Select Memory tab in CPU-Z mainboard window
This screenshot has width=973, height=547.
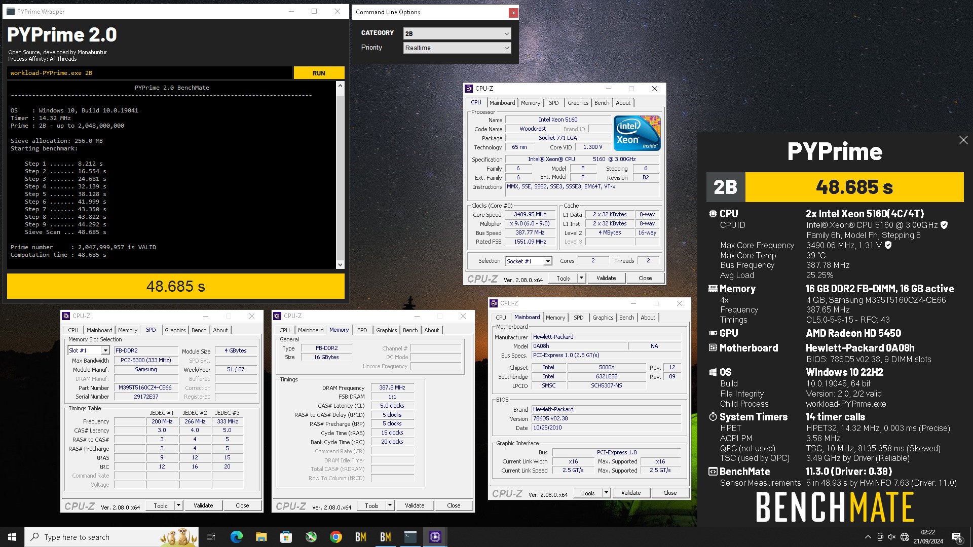tap(555, 318)
